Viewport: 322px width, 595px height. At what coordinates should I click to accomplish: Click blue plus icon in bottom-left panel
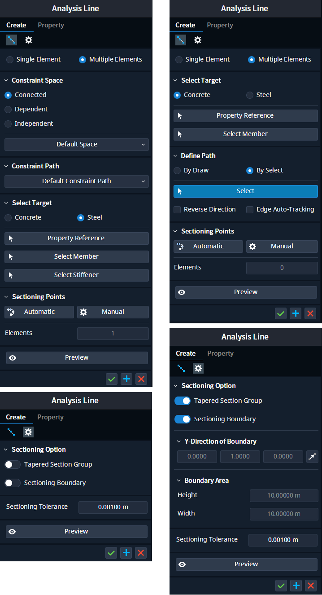pyautogui.click(x=126, y=553)
